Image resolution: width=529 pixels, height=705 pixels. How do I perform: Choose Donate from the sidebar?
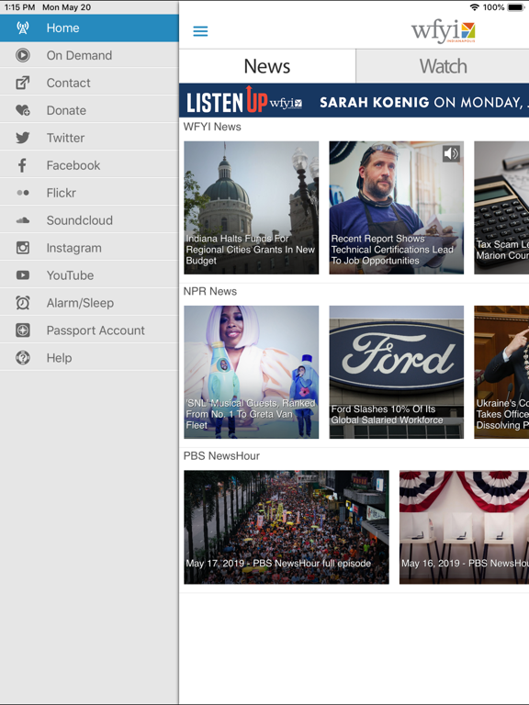(89, 110)
